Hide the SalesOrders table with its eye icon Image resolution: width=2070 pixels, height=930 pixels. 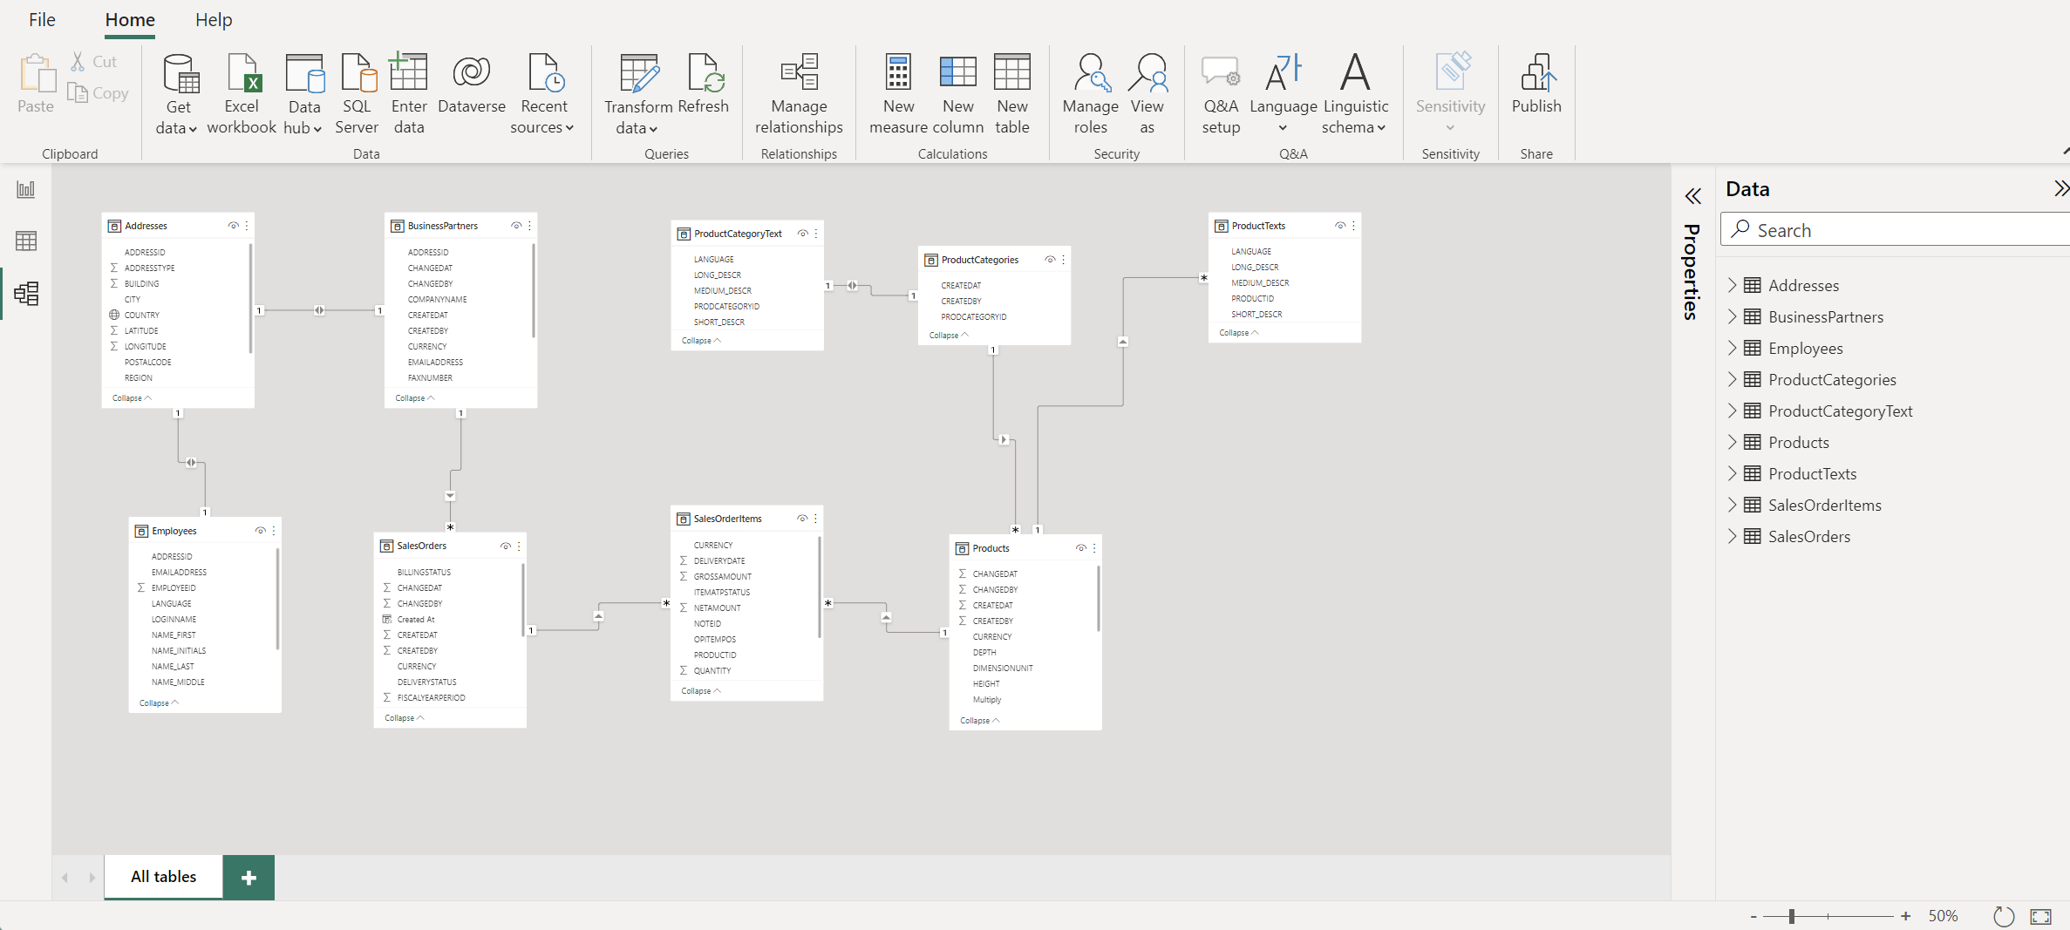(x=505, y=546)
